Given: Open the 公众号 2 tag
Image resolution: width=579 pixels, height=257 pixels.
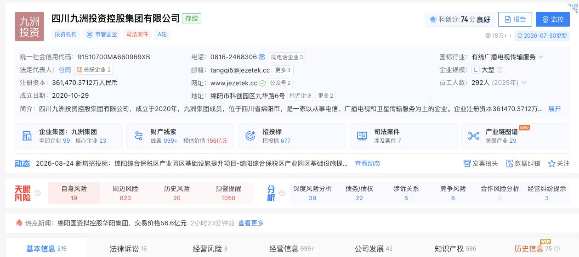Looking at the screenshot, I should coord(280,83).
